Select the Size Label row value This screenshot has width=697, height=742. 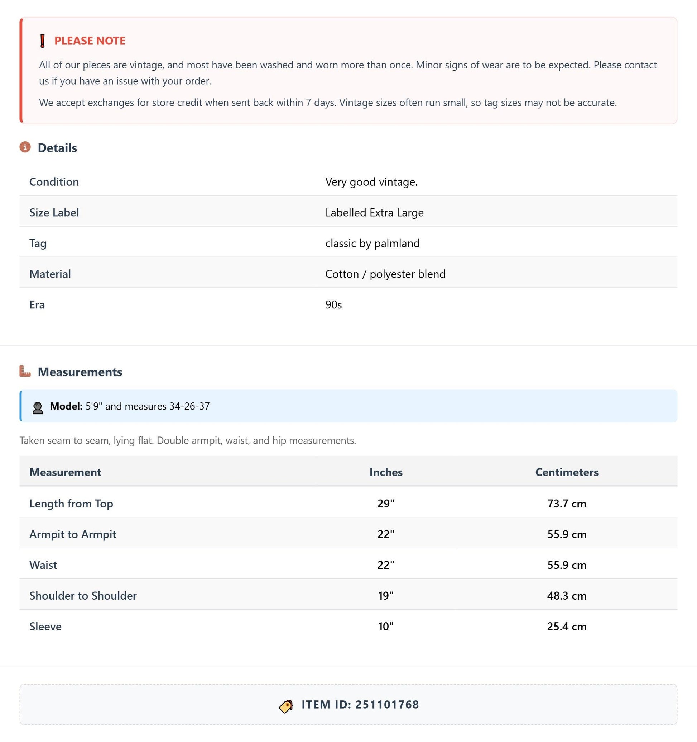[374, 213]
